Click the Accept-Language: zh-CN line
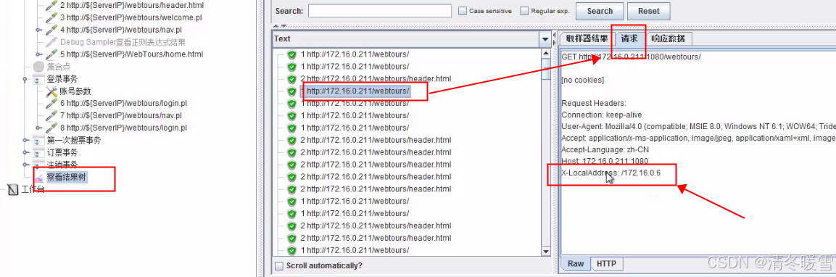The height and width of the screenshot is (277, 836). click(x=605, y=149)
